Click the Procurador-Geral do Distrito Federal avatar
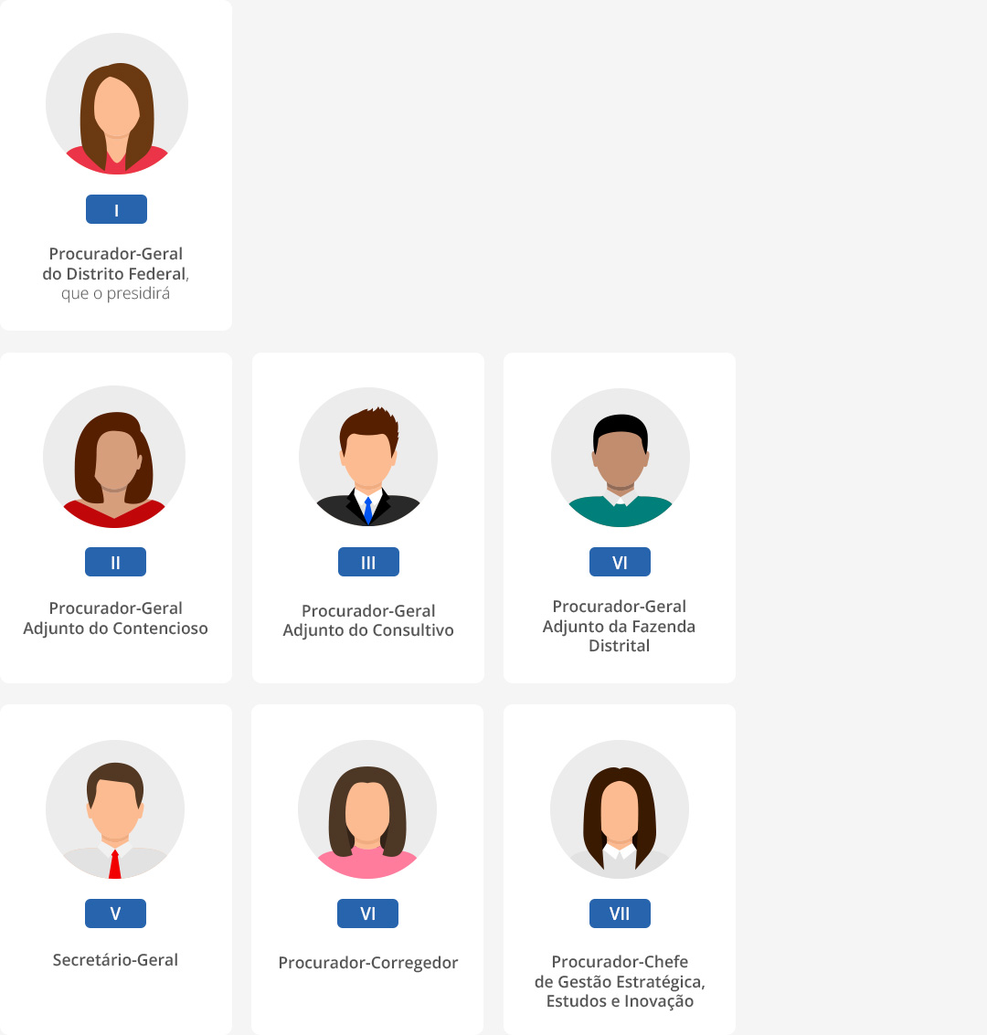 [x=117, y=103]
